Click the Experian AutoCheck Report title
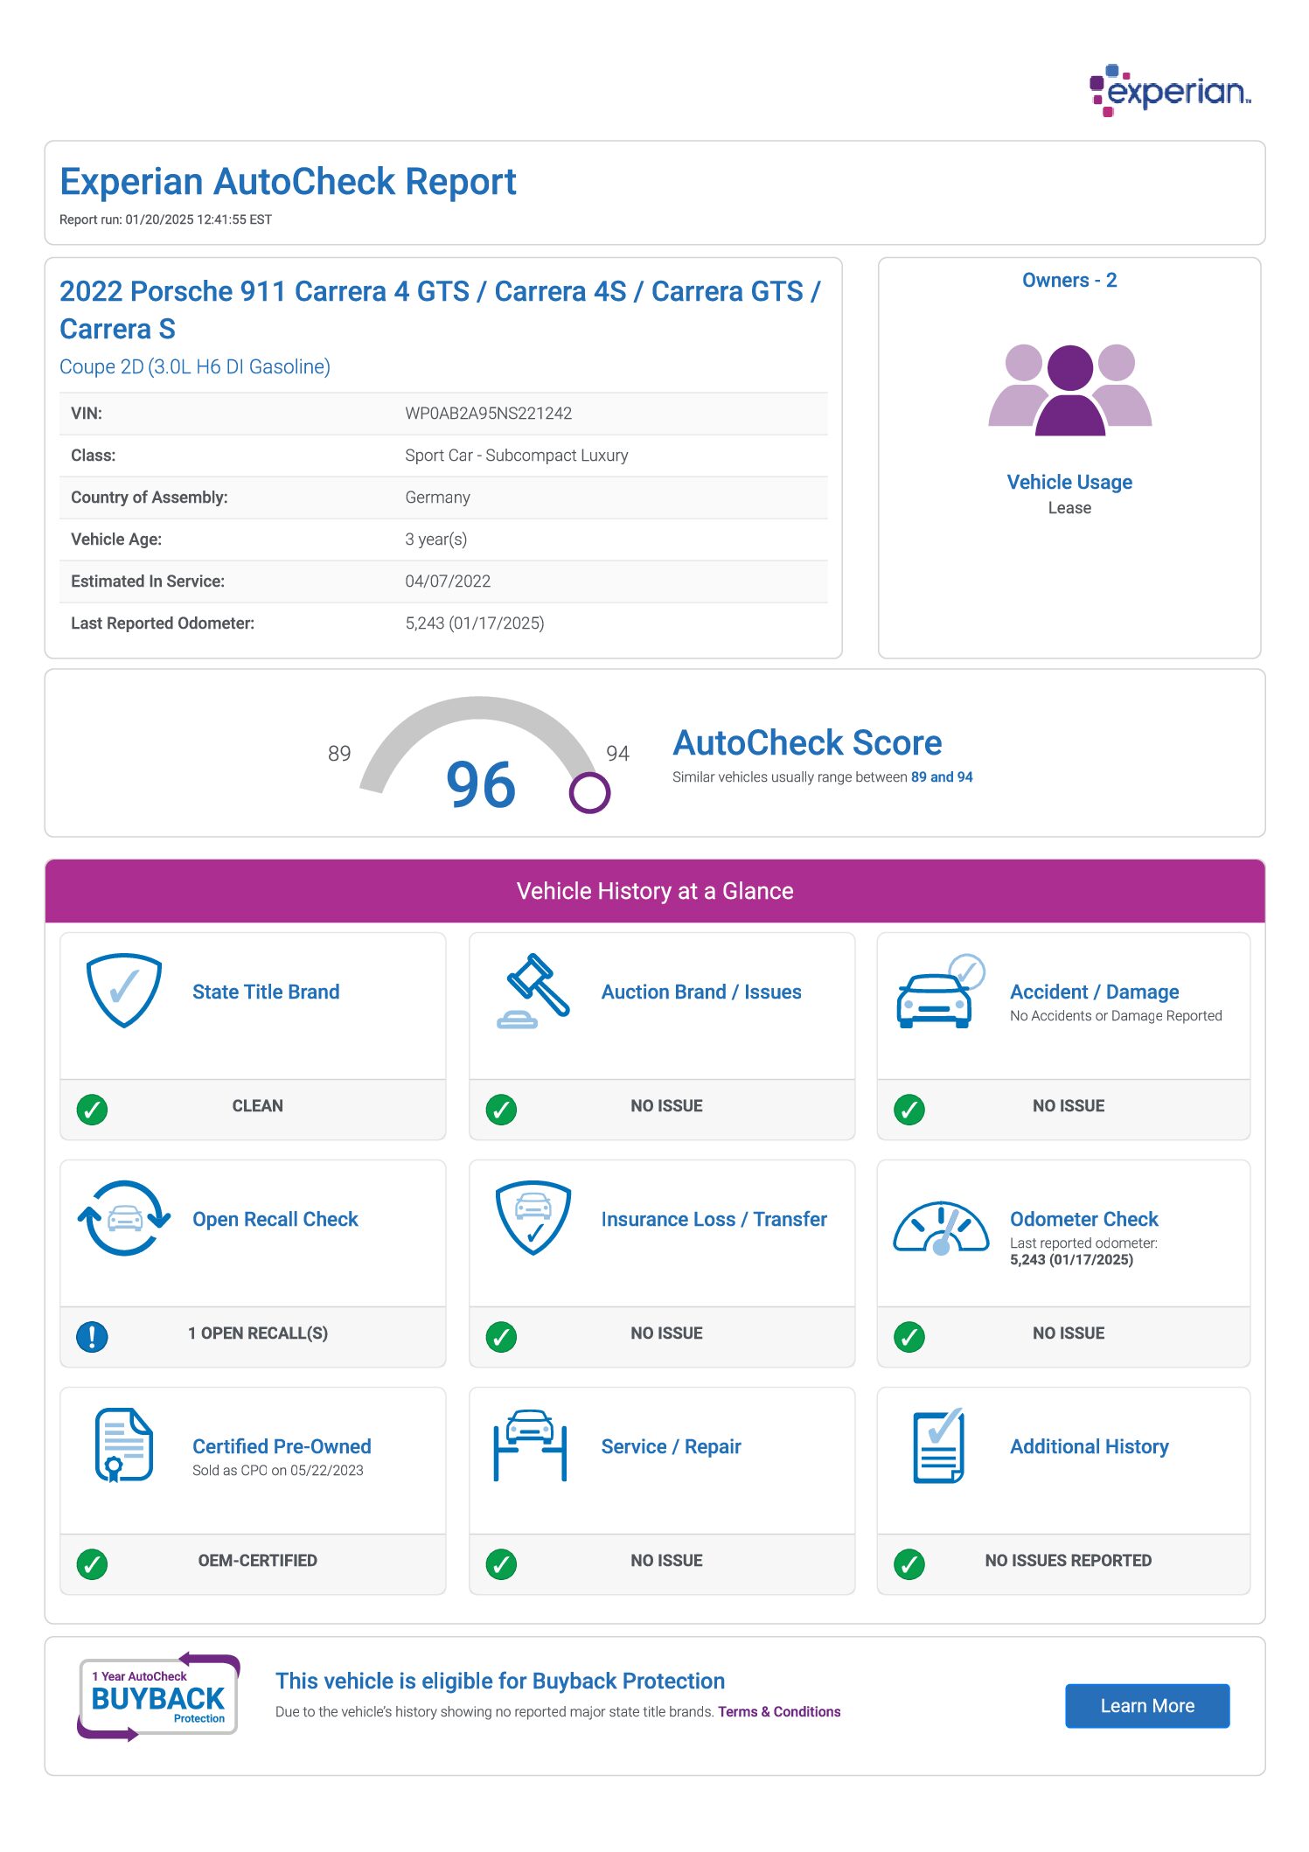The image size is (1309, 1852). point(288,182)
